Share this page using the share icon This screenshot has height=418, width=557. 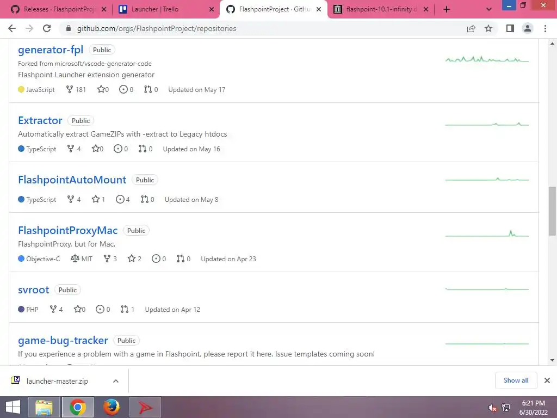(x=471, y=28)
